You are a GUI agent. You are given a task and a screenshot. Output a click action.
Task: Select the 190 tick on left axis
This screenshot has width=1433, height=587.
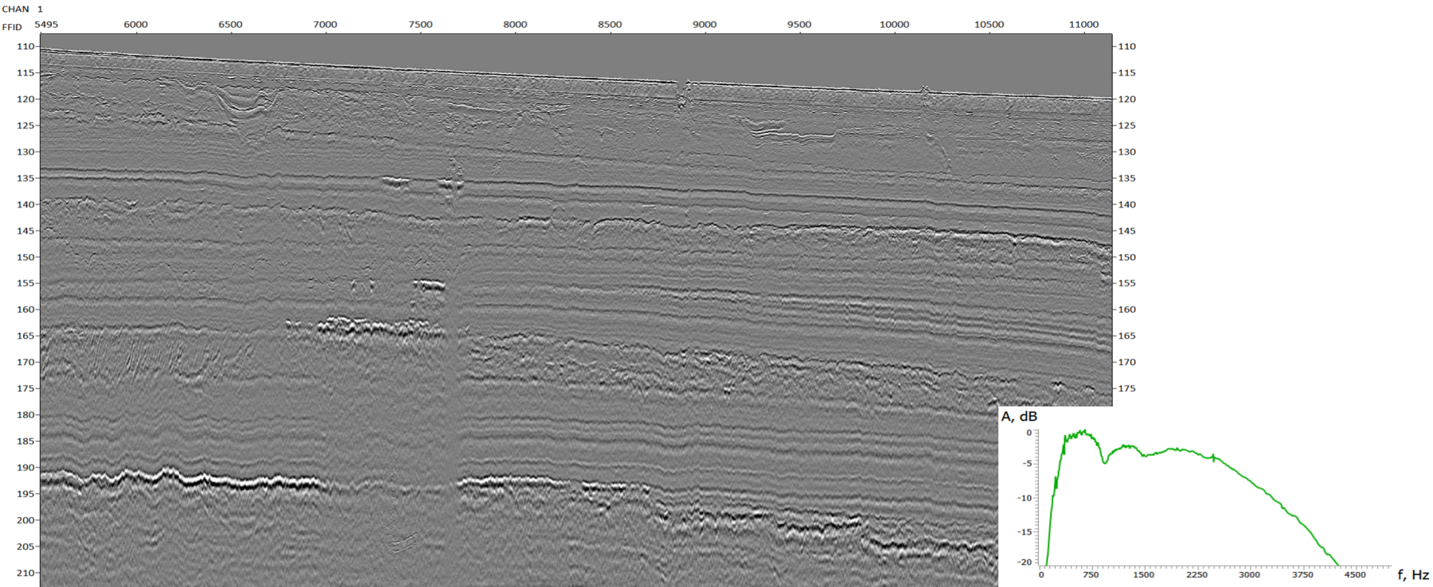pyautogui.click(x=26, y=468)
